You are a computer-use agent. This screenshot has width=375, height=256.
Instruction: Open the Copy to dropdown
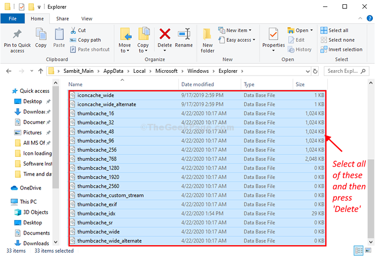(x=143, y=40)
